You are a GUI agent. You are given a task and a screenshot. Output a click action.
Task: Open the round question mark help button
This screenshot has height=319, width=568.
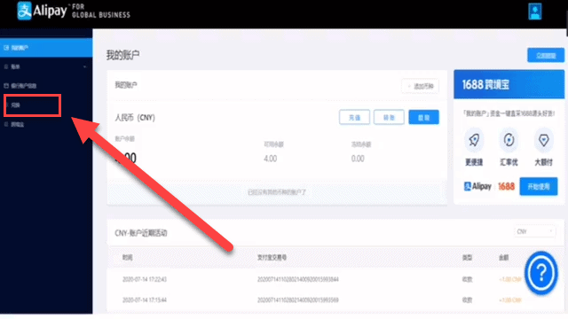[540, 273]
